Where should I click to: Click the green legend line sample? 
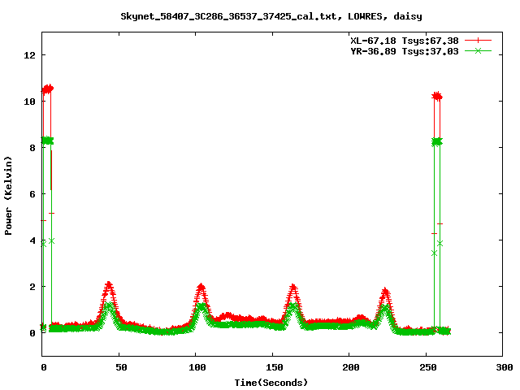[x=478, y=50]
